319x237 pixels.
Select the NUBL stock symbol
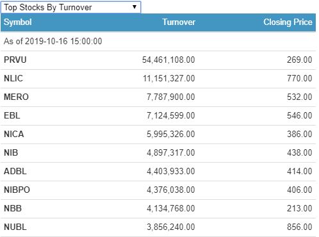pyautogui.click(x=15, y=227)
